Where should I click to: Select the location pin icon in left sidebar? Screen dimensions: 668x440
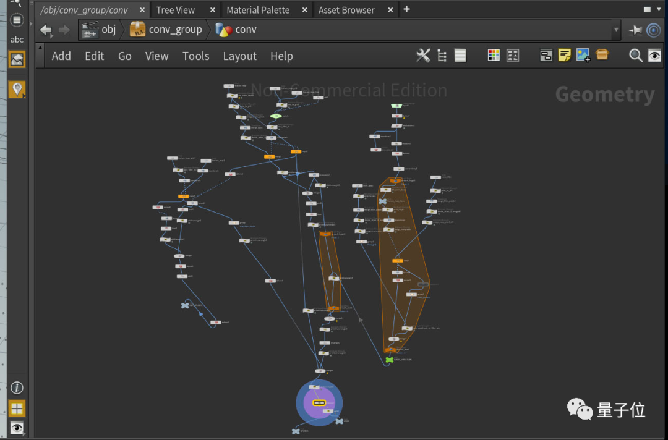[x=17, y=88]
